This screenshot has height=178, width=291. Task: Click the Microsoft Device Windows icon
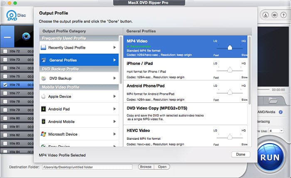tap(43, 134)
